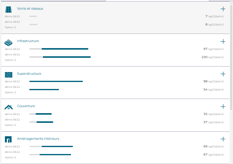Click the foundation icon next to Infrastructure
Screen dimensions: 233x164
8,43
